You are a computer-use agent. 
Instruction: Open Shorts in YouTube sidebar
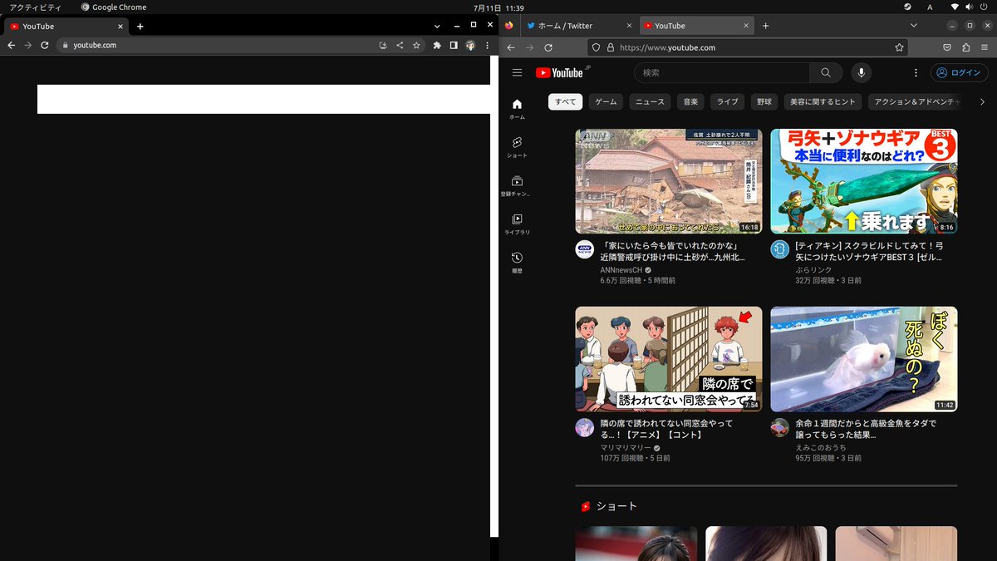(x=517, y=147)
